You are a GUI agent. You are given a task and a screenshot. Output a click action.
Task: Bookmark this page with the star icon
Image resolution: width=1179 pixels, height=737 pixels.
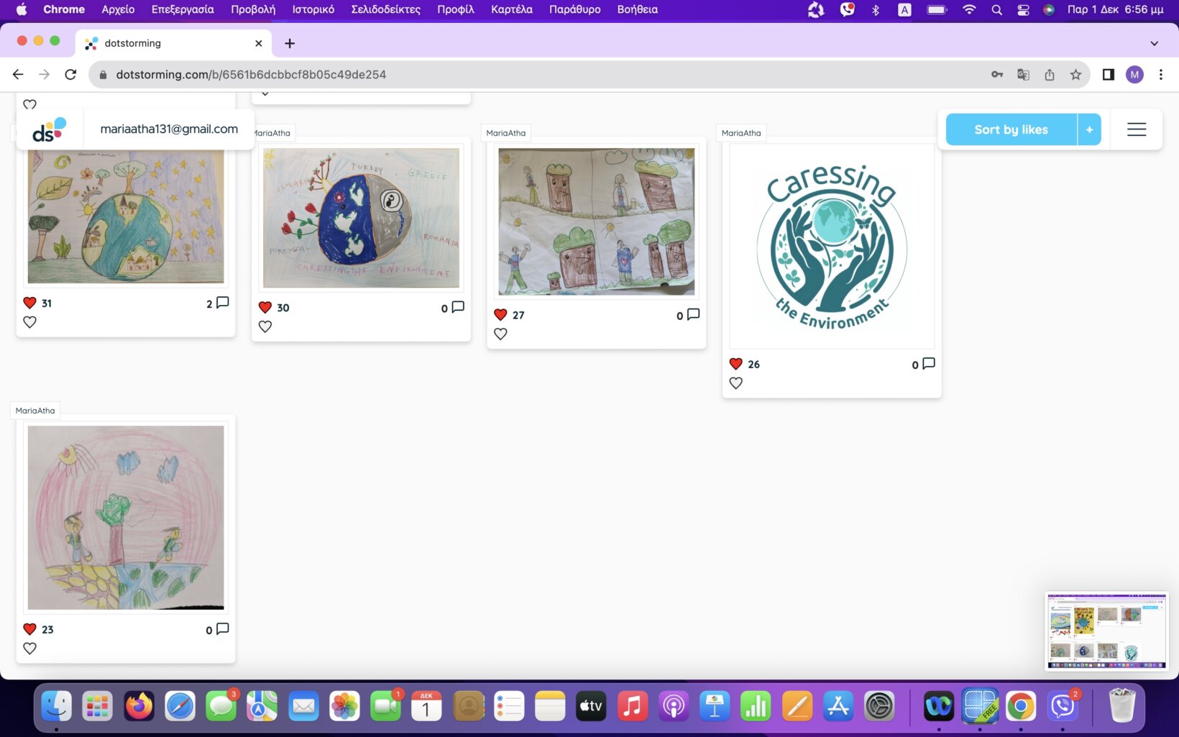(1075, 75)
